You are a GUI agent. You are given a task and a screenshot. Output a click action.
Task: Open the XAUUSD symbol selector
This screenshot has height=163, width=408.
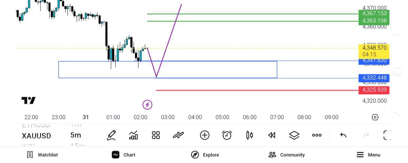pyautogui.click(x=36, y=136)
